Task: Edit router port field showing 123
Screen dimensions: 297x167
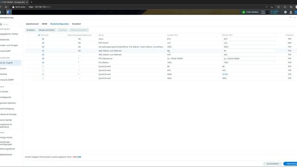Action: 249,43
